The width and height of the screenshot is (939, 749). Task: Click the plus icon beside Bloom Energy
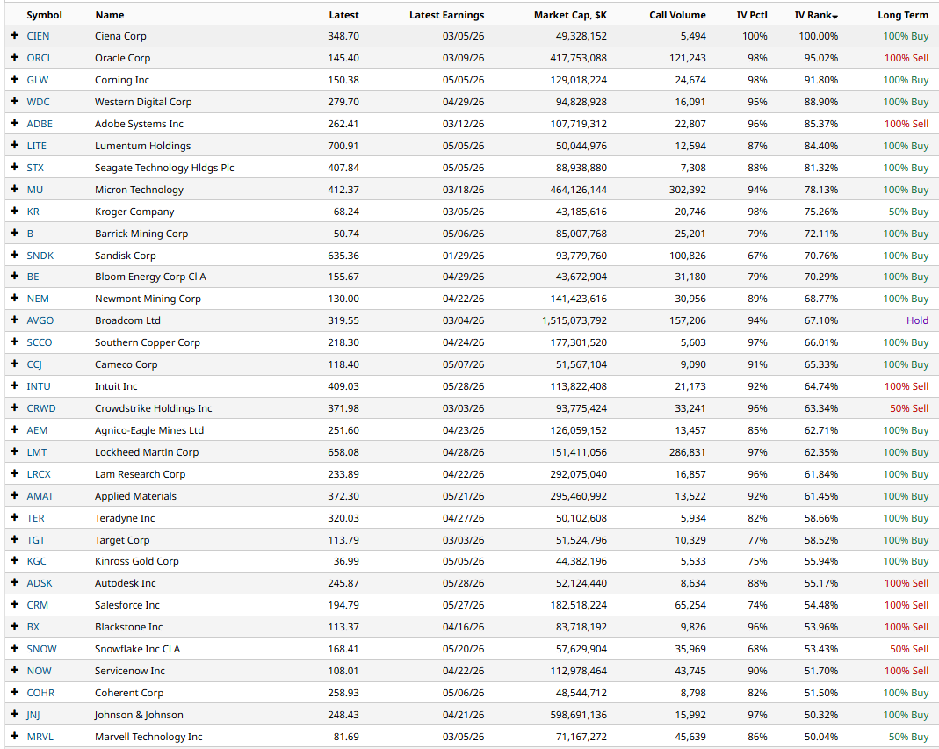15,276
